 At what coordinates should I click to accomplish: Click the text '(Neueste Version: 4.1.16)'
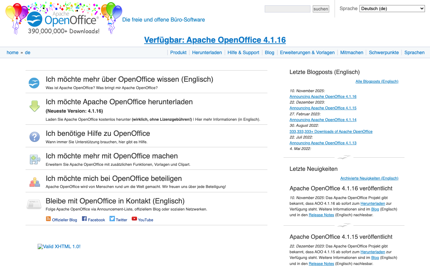[x=74, y=111]
